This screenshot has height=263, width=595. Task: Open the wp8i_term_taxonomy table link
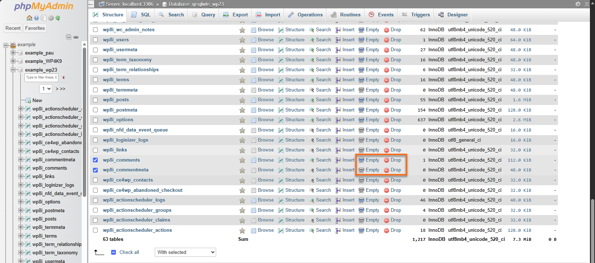pyautogui.click(x=127, y=60)
